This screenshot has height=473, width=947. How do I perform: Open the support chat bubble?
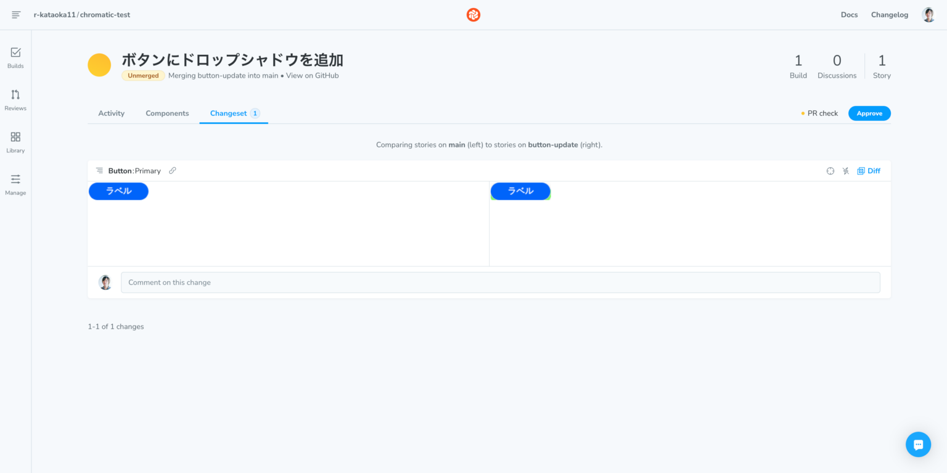point(918,444)
